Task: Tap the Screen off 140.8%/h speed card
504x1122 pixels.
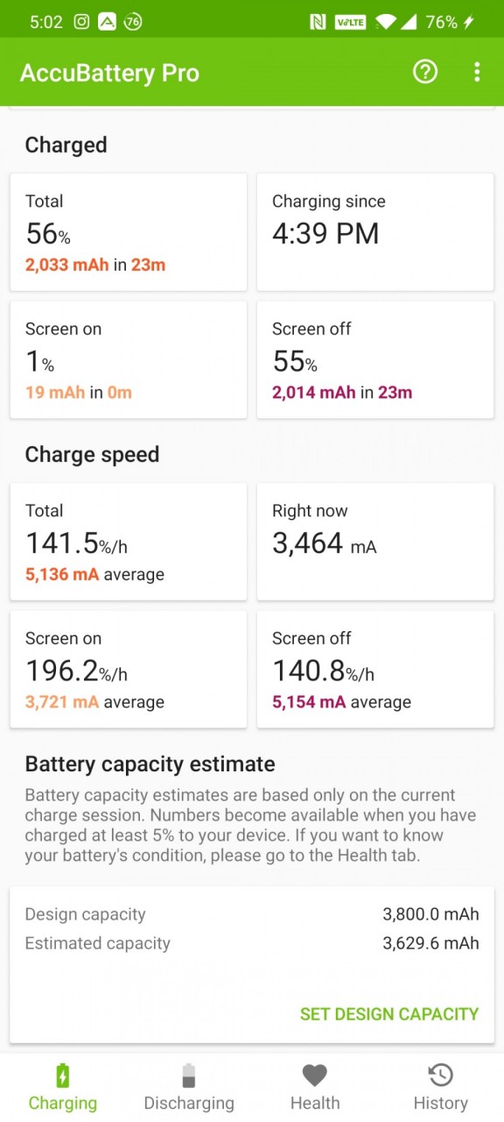Action: [375, 669]
